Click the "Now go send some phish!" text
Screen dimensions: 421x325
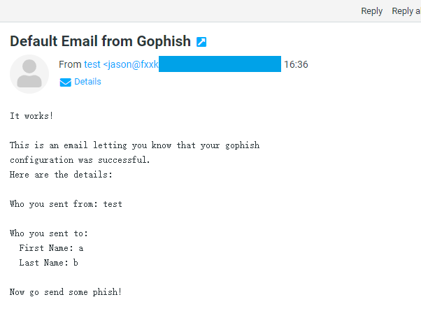[66, 291]
